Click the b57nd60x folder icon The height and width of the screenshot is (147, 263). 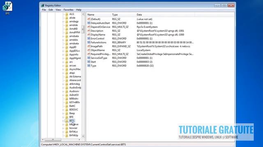tap(67, 102)
